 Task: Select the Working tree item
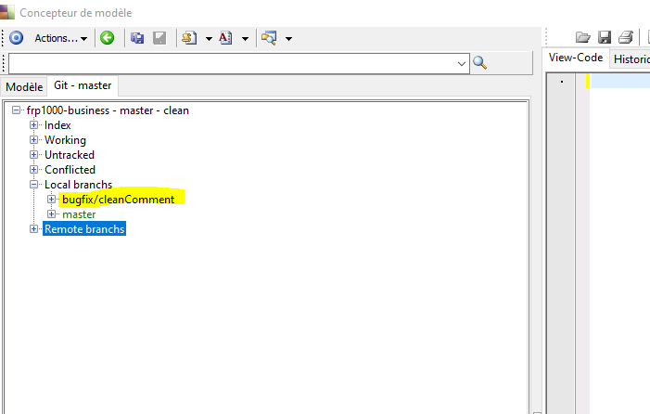click(65, 140)
